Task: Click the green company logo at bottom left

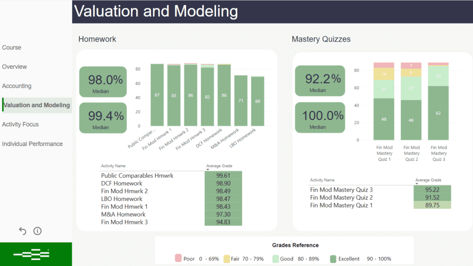Action: point(31,254)
